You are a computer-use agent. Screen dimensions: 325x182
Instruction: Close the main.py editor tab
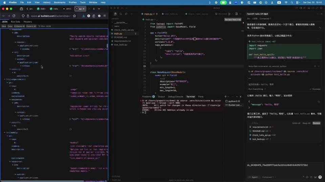tap(157, 14)
